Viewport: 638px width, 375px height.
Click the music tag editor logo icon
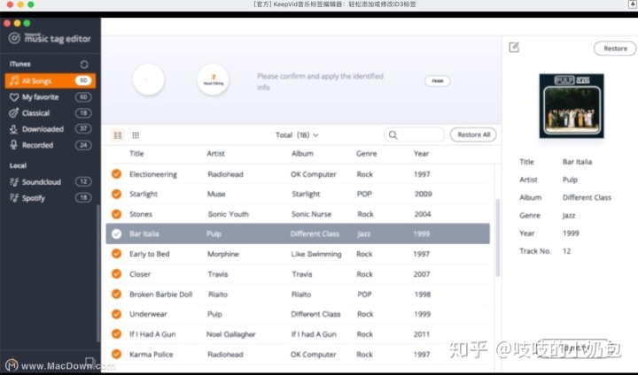15,38
